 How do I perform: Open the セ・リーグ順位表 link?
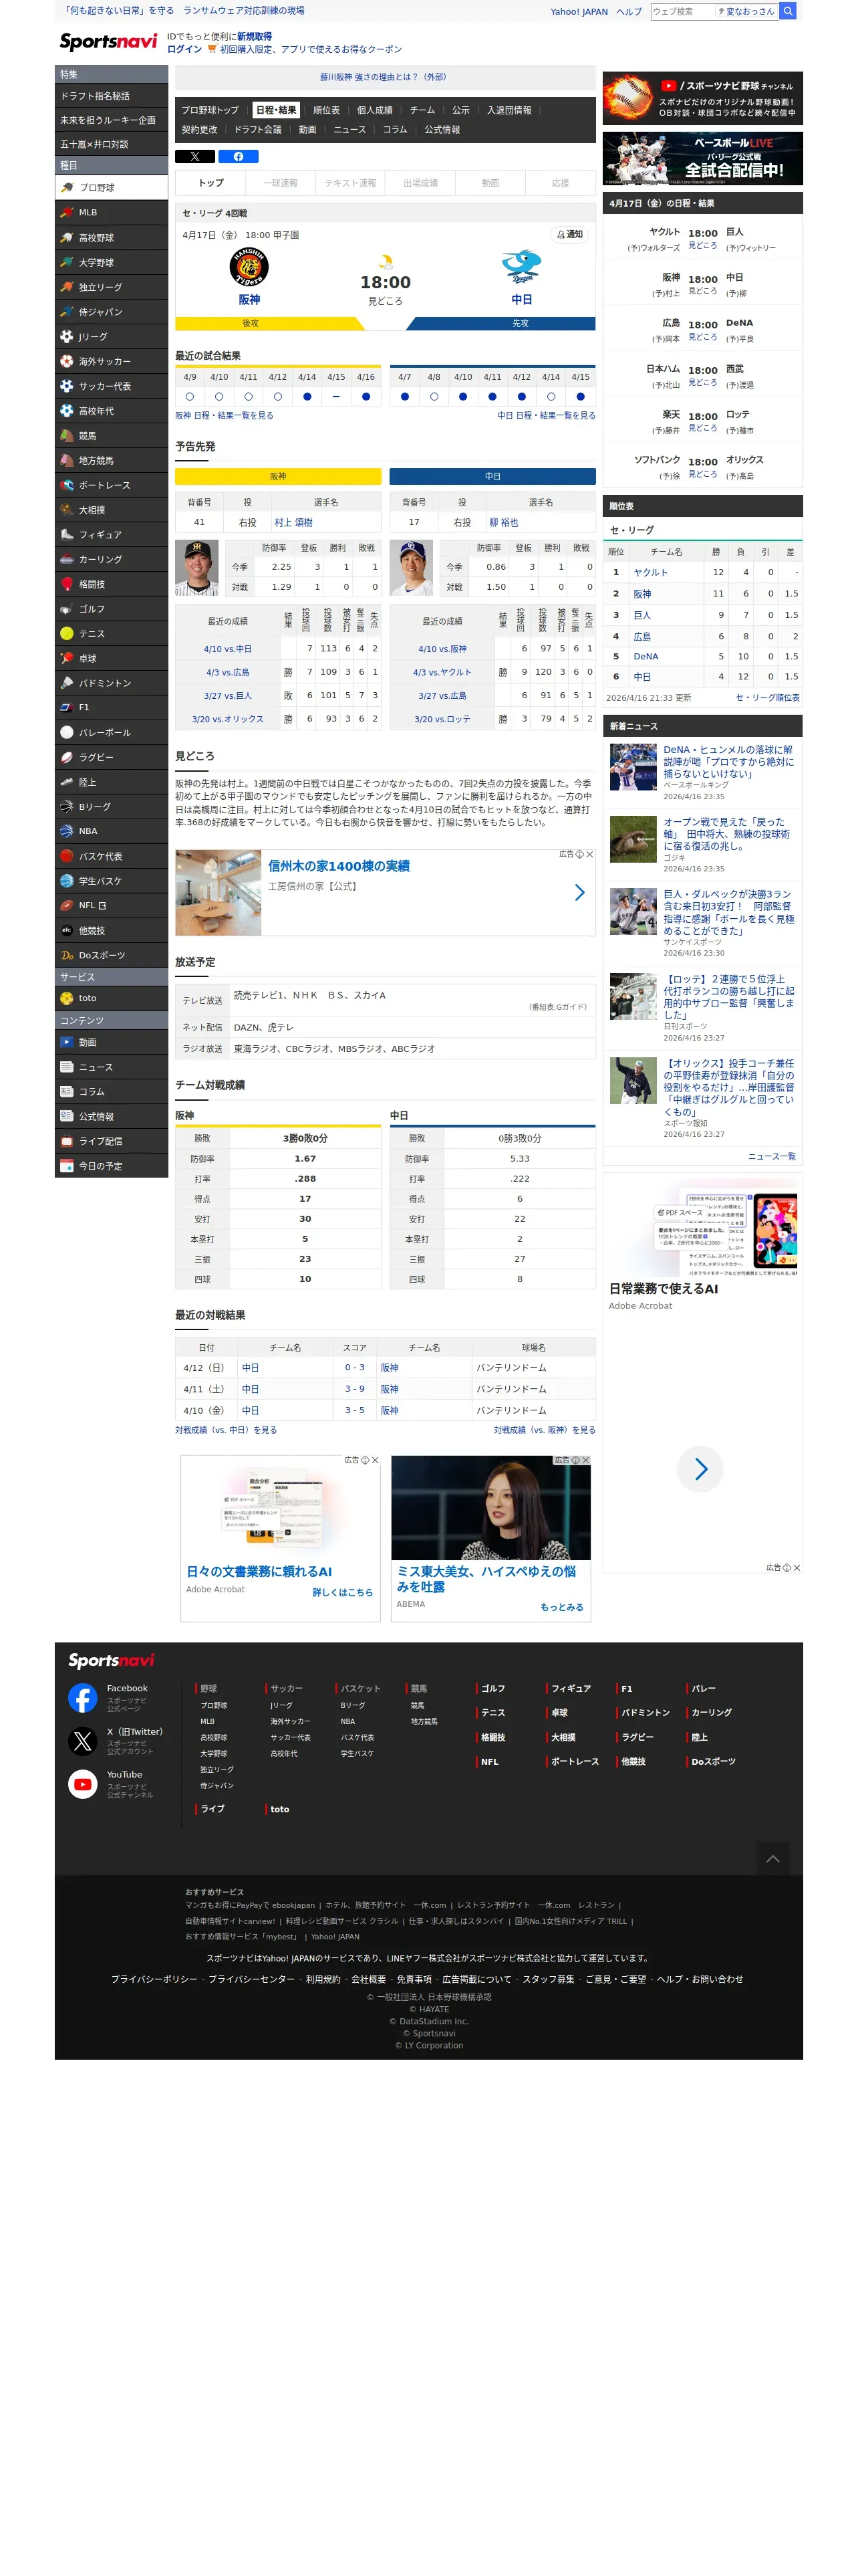pyautogui.click(x=767, y=698)
